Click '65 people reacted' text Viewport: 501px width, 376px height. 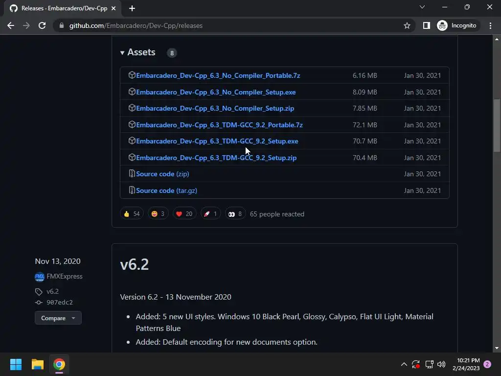[277, 214]
